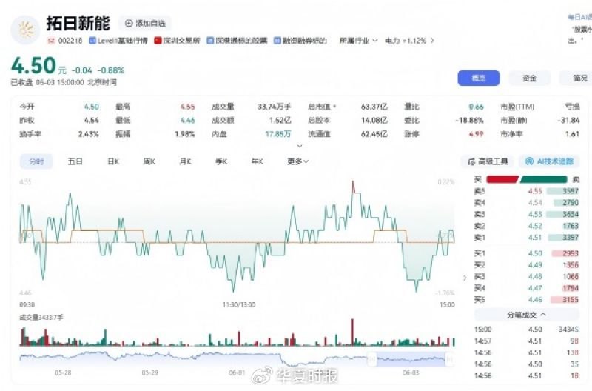
Task: Click the 买4 row at 4.47
Action: [x=526, y=288]
